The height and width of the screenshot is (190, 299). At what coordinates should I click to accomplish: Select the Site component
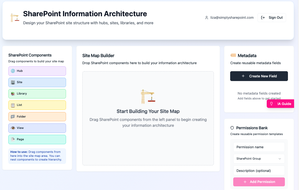click(x=37, y=82)
